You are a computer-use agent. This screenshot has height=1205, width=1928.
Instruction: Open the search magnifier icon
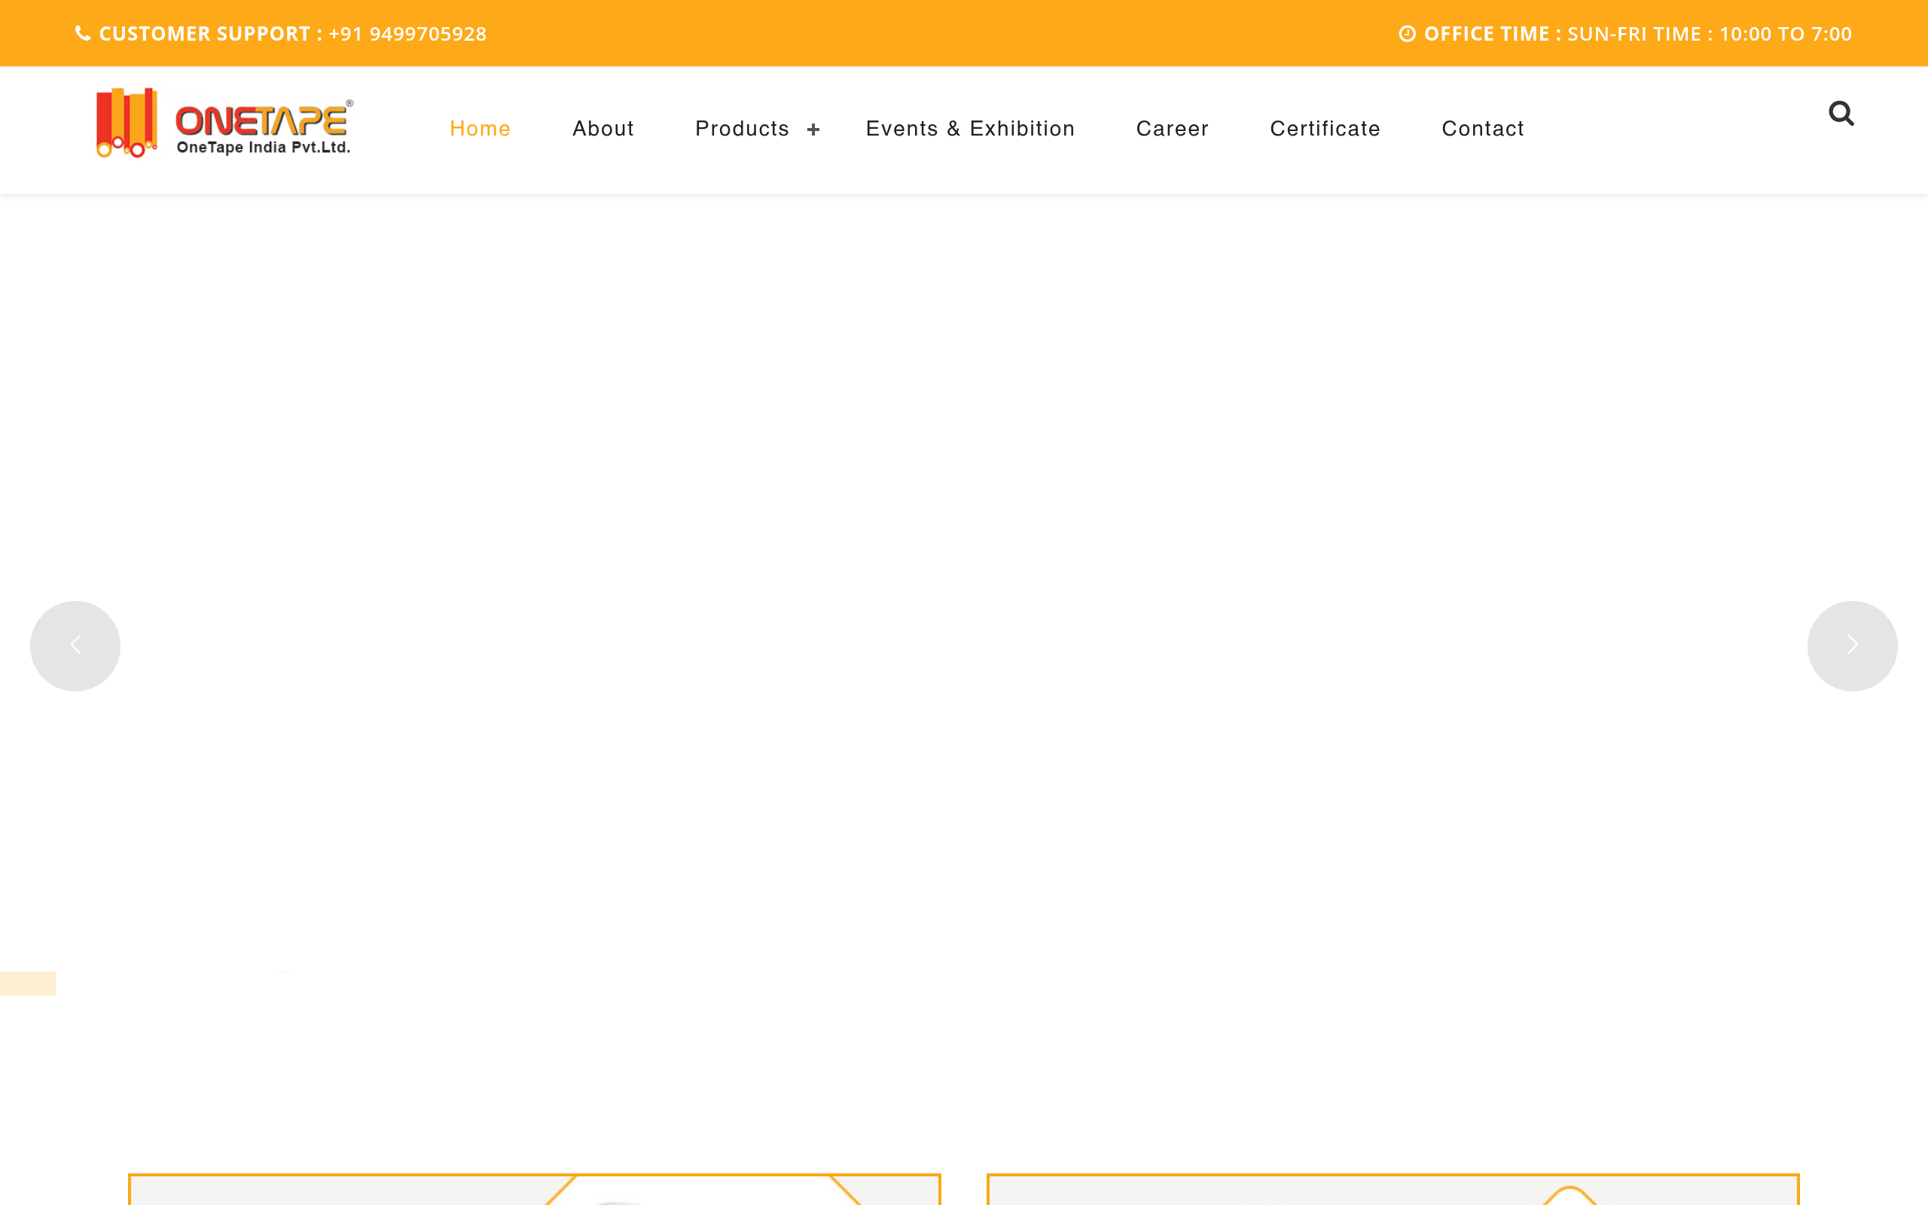tap(1841, 113)
